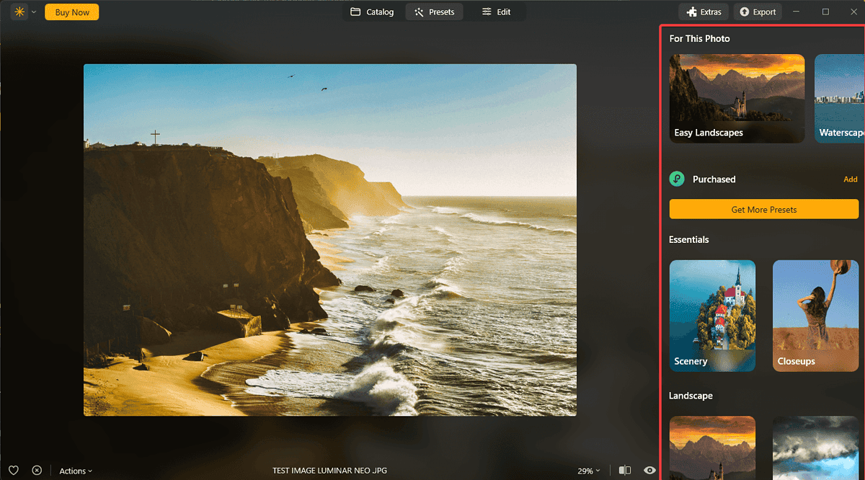865x480 pixels.
Task: Open the Catalog tab
Action: pyautogui.click(x=372, y=12)
